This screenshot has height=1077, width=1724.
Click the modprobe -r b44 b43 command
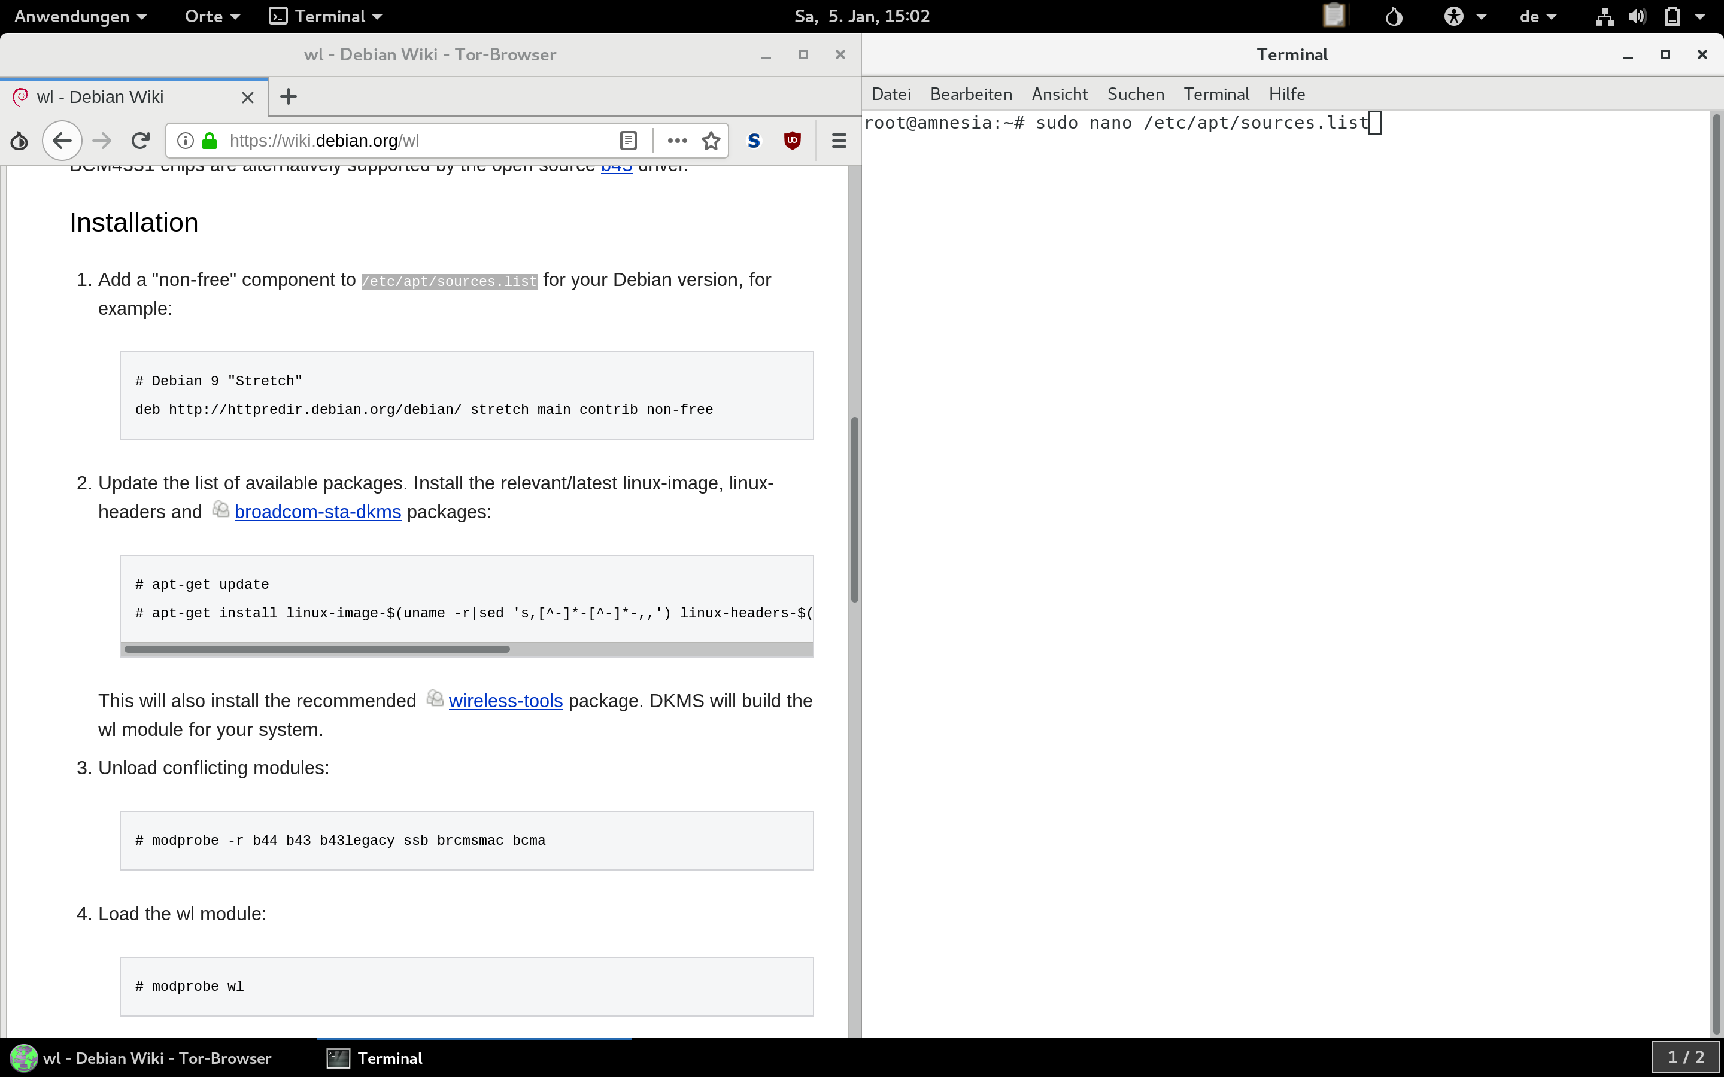(x=341, y=841)
